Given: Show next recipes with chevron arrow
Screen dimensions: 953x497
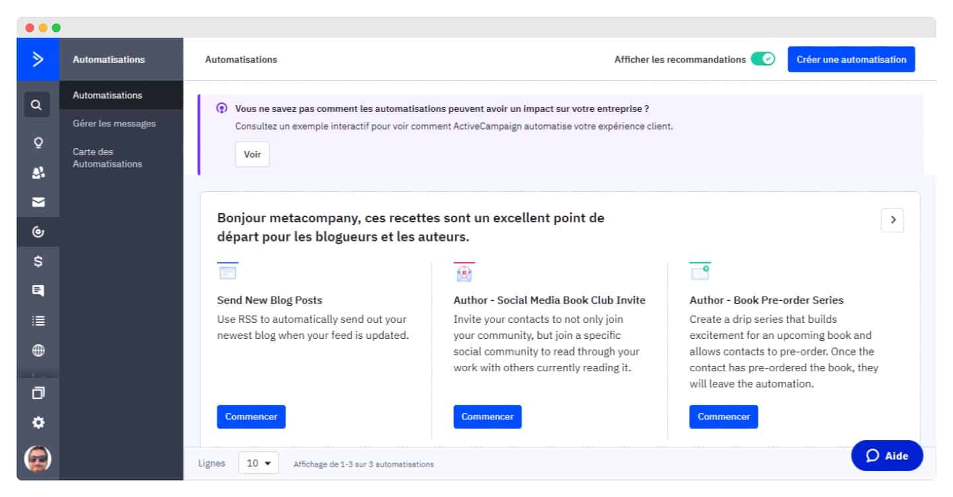Looking at the screenshot, I should (892, 220).
